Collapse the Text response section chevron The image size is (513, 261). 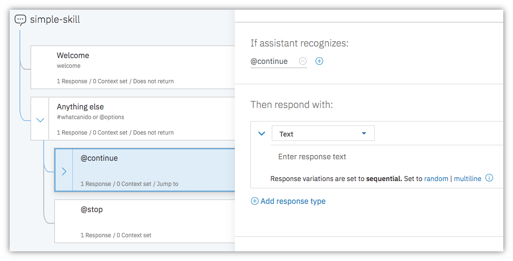262,134
